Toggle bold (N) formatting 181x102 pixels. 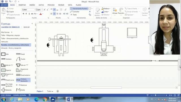pyautogui.click(x=23, y=14)
